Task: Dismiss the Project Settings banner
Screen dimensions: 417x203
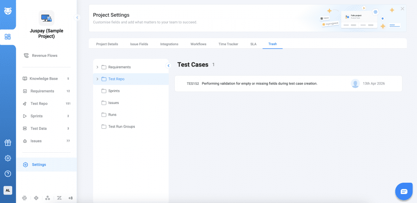Action: tap(402, 9)
